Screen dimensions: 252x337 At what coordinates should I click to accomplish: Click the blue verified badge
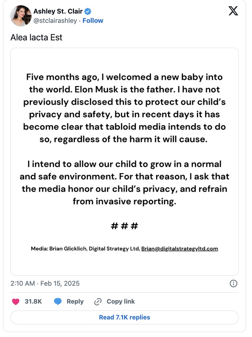point(88,12)
